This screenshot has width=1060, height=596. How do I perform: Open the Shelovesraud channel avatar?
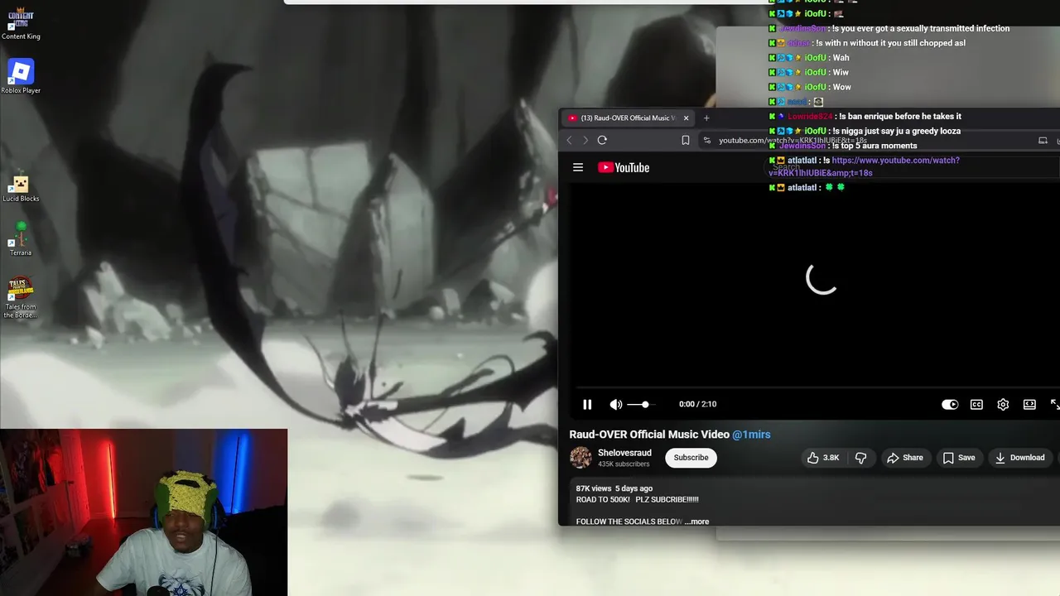581,457
